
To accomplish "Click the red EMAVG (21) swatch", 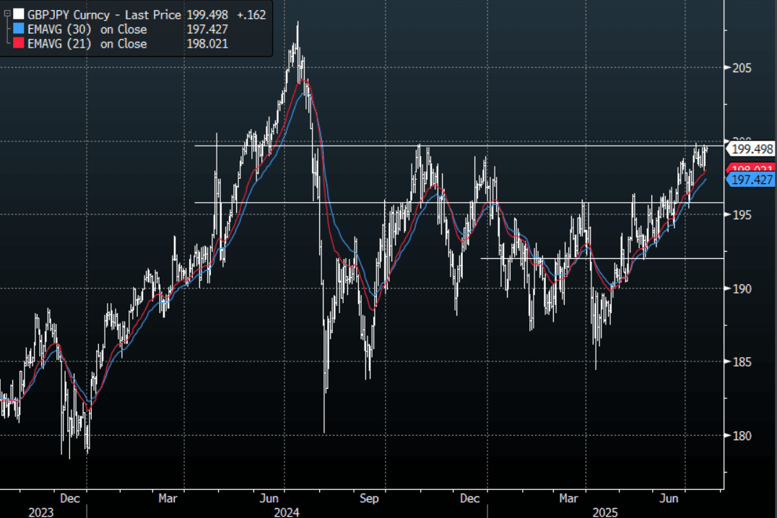I will [18, 44].
